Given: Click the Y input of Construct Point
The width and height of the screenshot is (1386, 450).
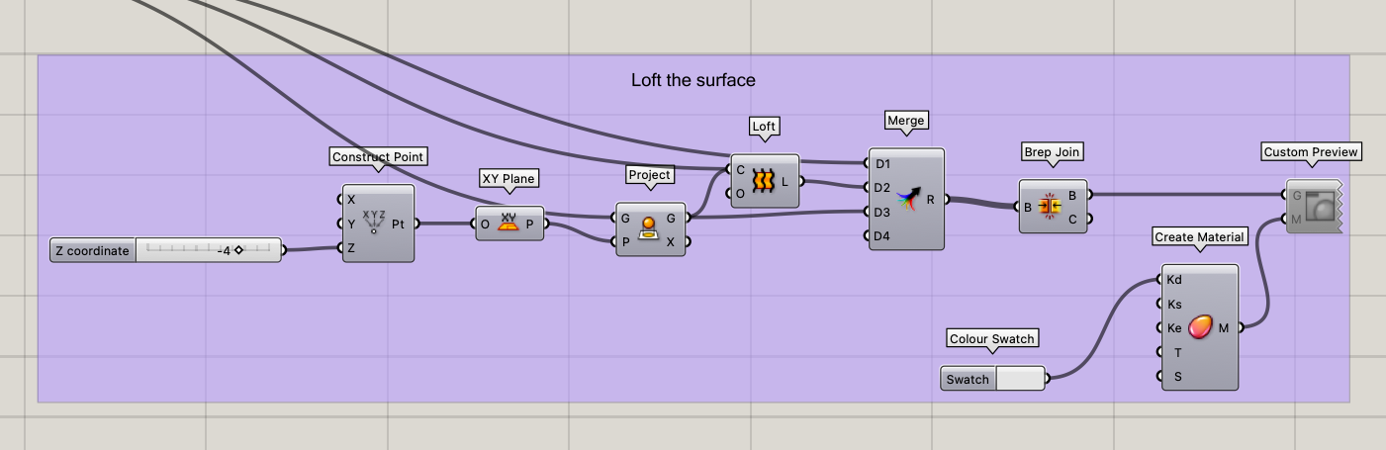Looking at the screenshot, I should 351,224.
